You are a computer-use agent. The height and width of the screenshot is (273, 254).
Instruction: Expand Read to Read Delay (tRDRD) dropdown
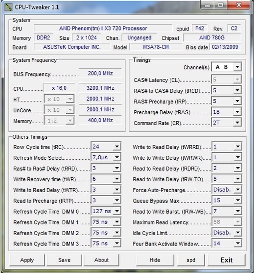pos(227,168)
